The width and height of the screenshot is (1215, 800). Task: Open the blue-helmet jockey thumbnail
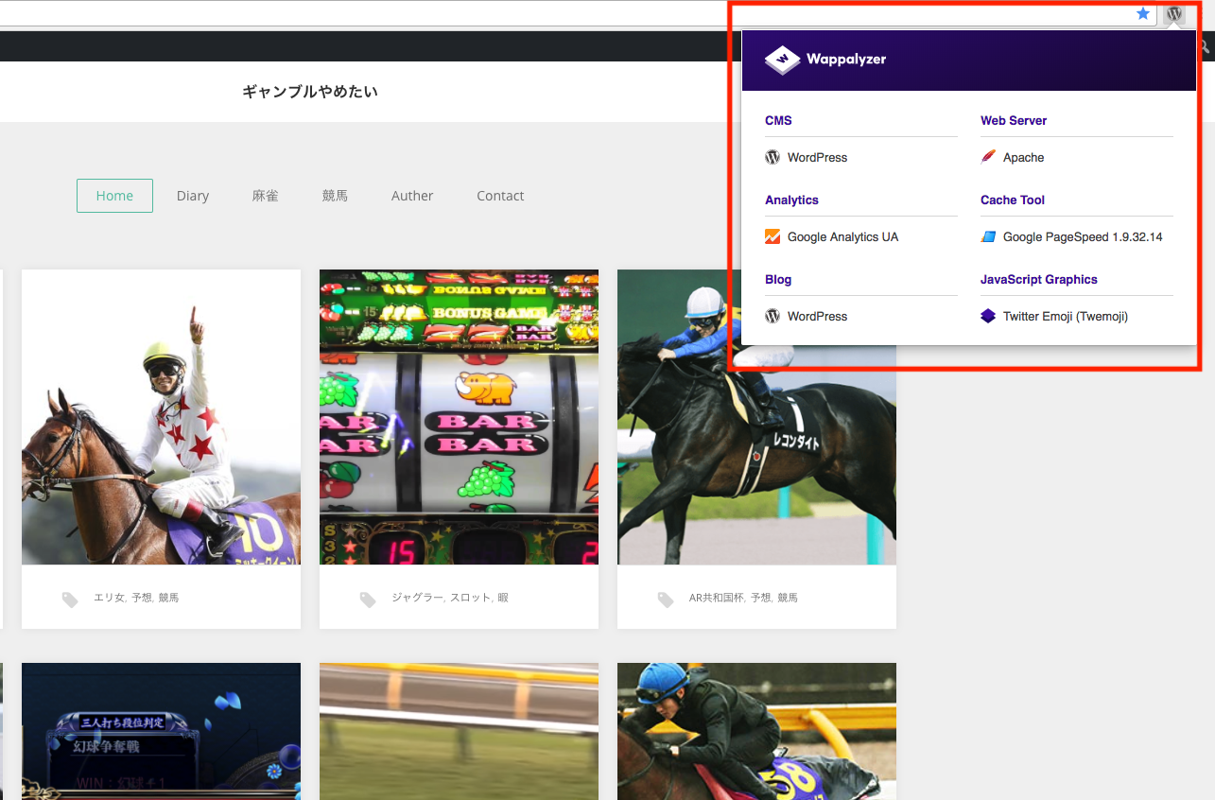(756, 731)
